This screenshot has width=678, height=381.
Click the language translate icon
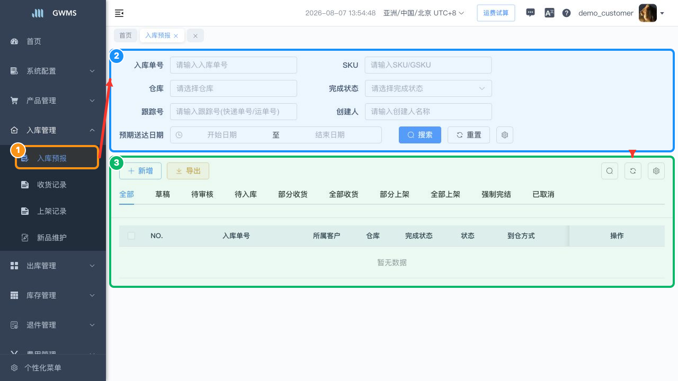[x=549, y=13]
